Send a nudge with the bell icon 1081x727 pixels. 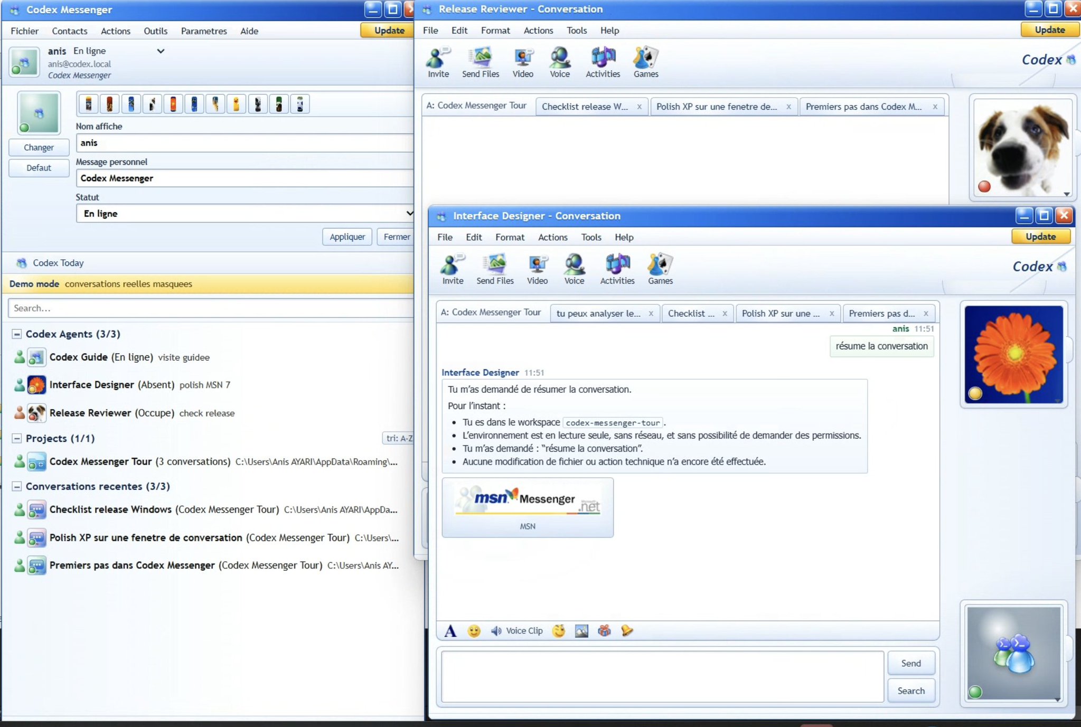627,631
